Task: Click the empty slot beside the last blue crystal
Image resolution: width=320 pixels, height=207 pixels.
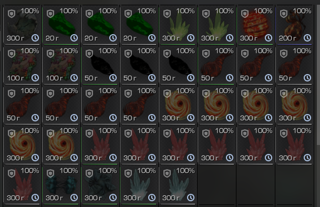Action: pyautogui.click(x=216, y=184)
